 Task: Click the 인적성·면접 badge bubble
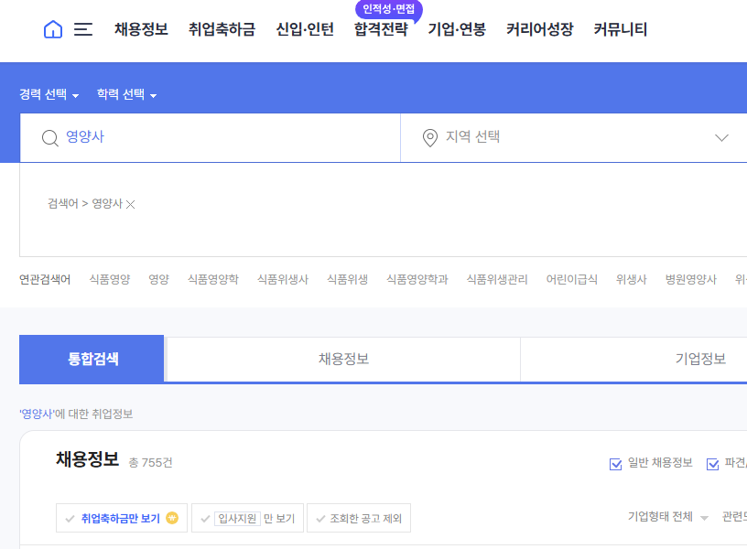pos(389,9)
